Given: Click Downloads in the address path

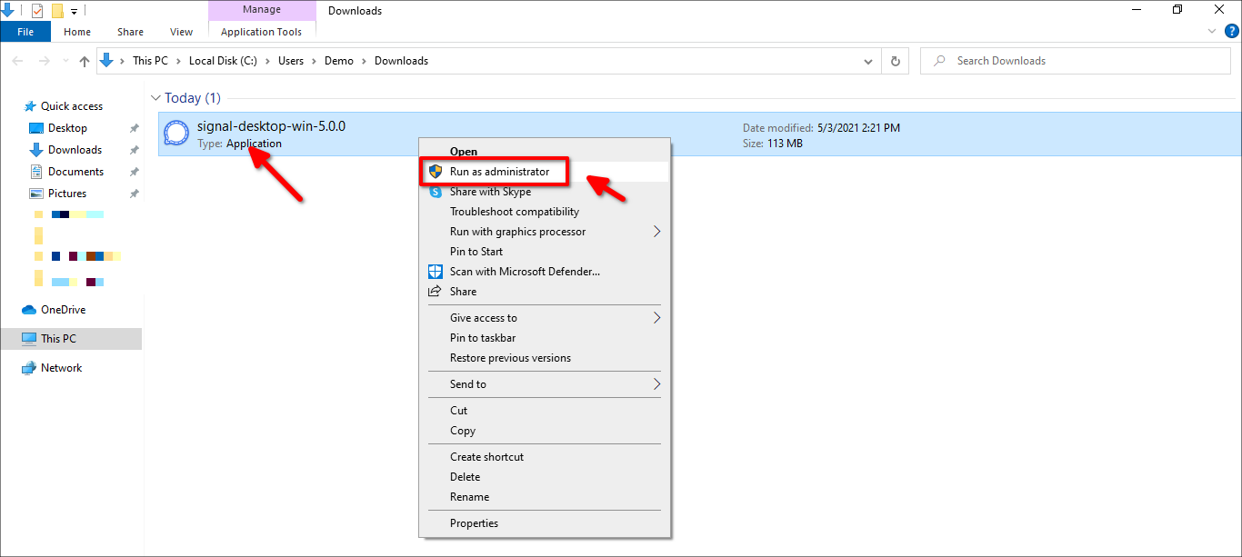Looking at the screenshot, I should pos(401,61).
